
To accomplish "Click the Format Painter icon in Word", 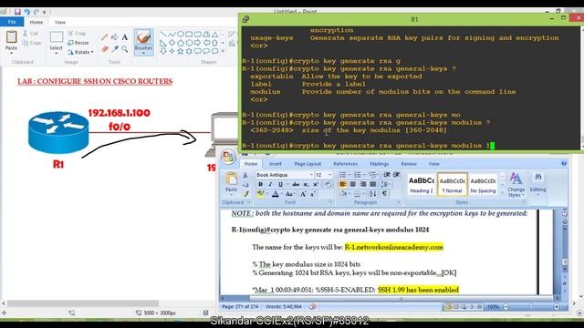I will [245, 193].
